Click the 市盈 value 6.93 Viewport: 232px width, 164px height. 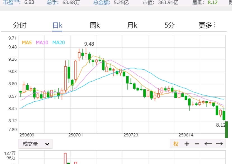29,2
